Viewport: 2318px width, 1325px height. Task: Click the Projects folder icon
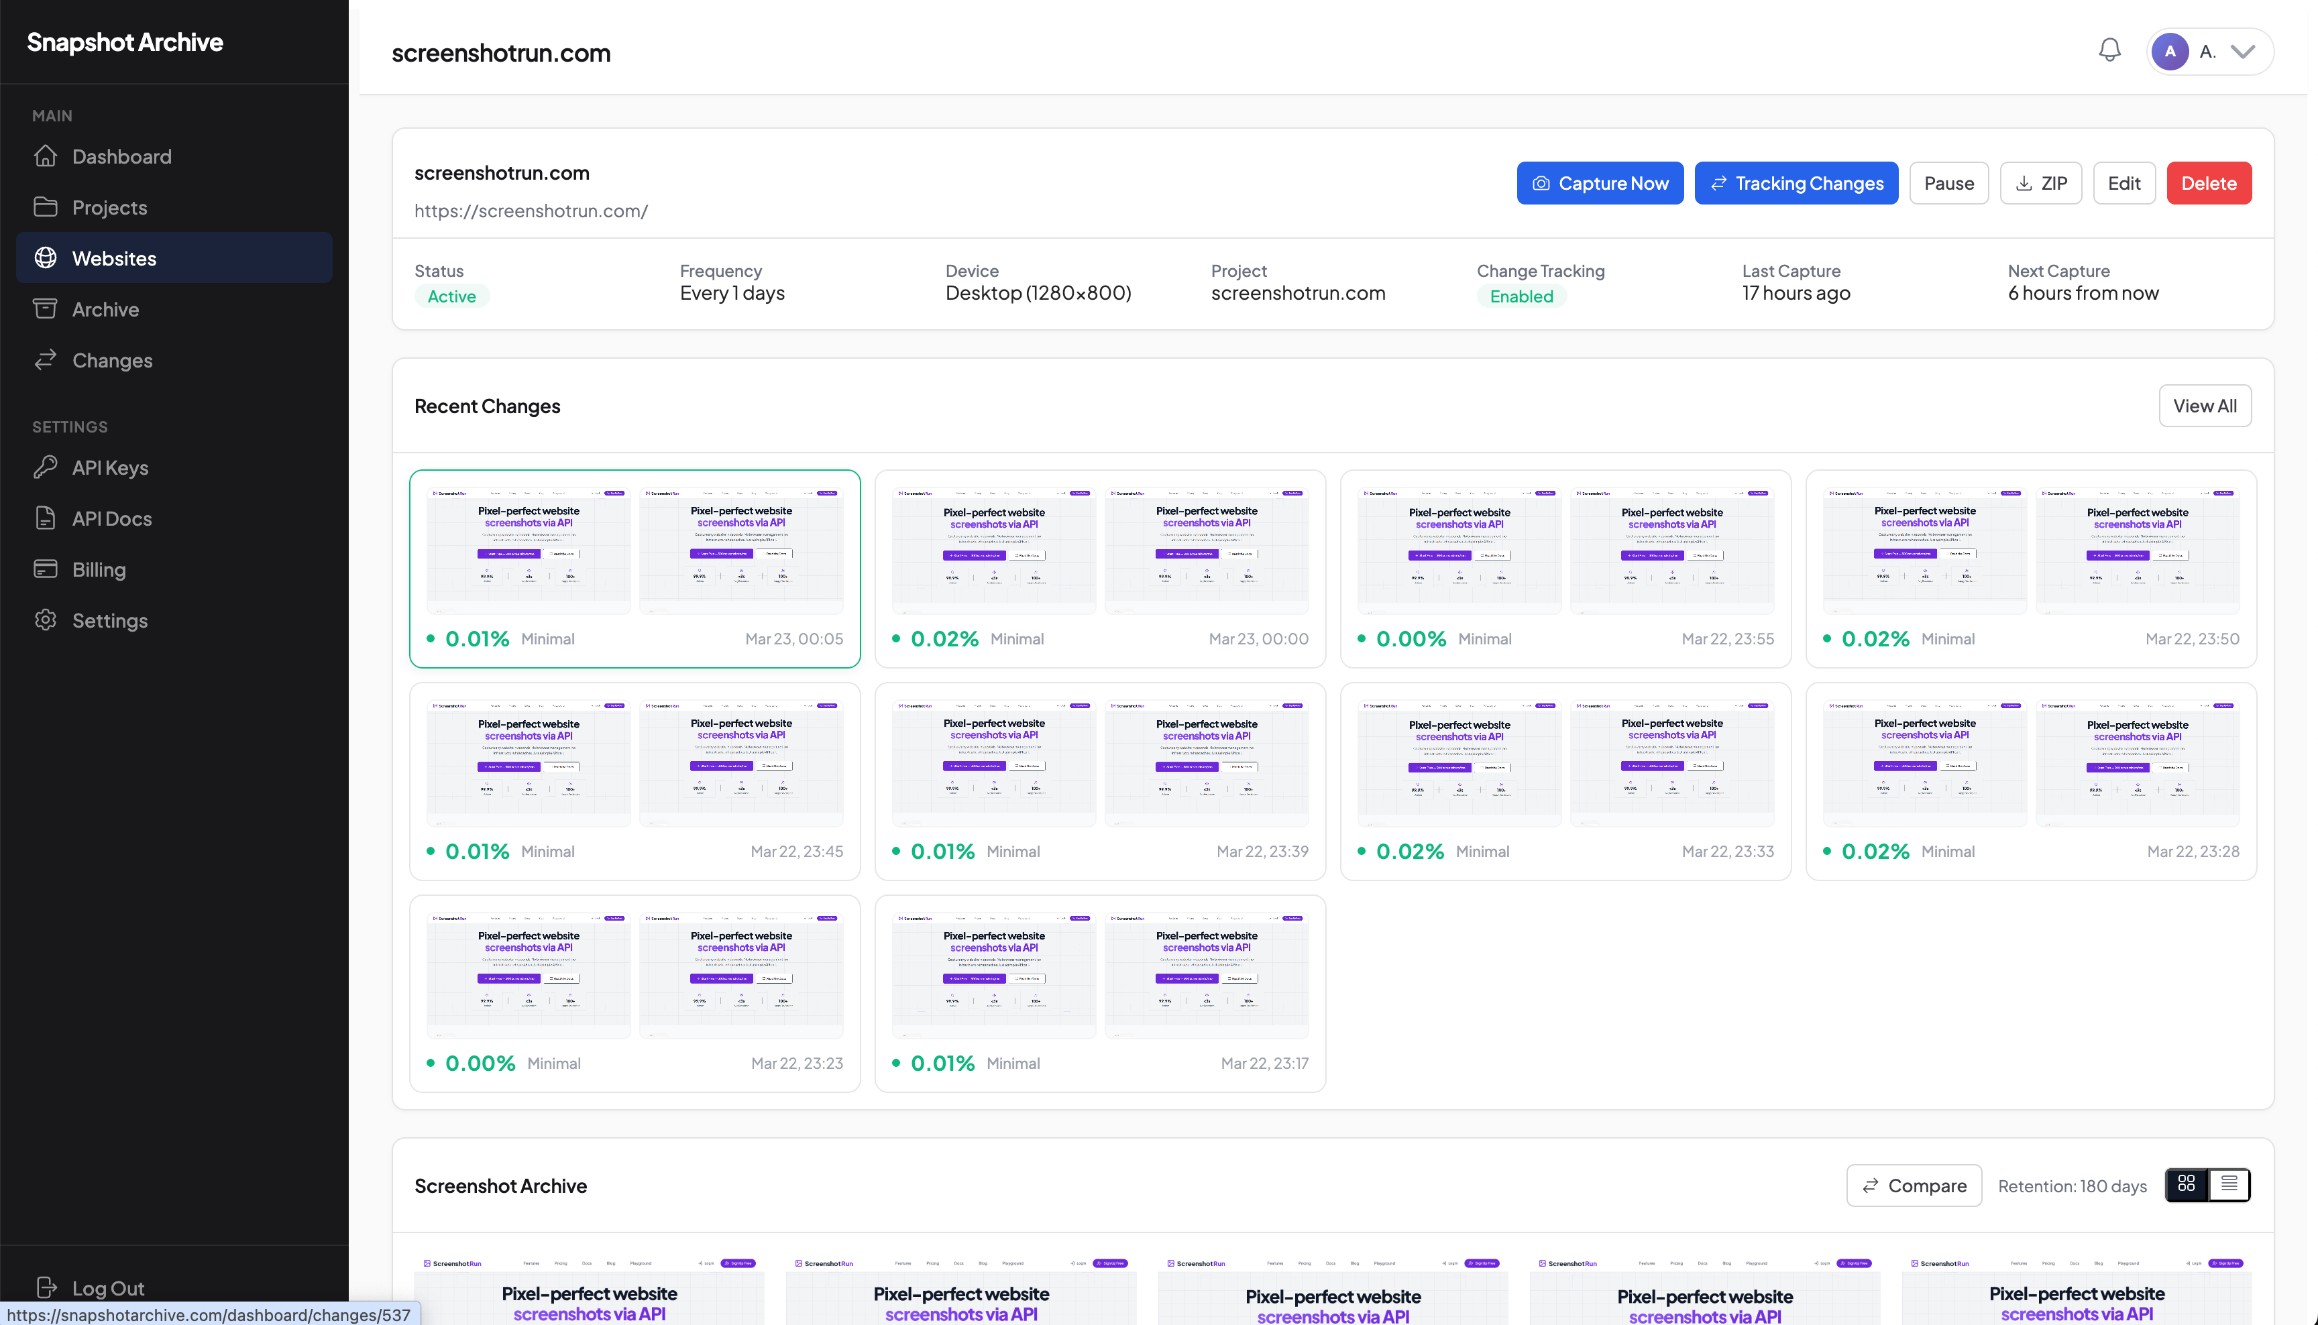coord(46,207)
